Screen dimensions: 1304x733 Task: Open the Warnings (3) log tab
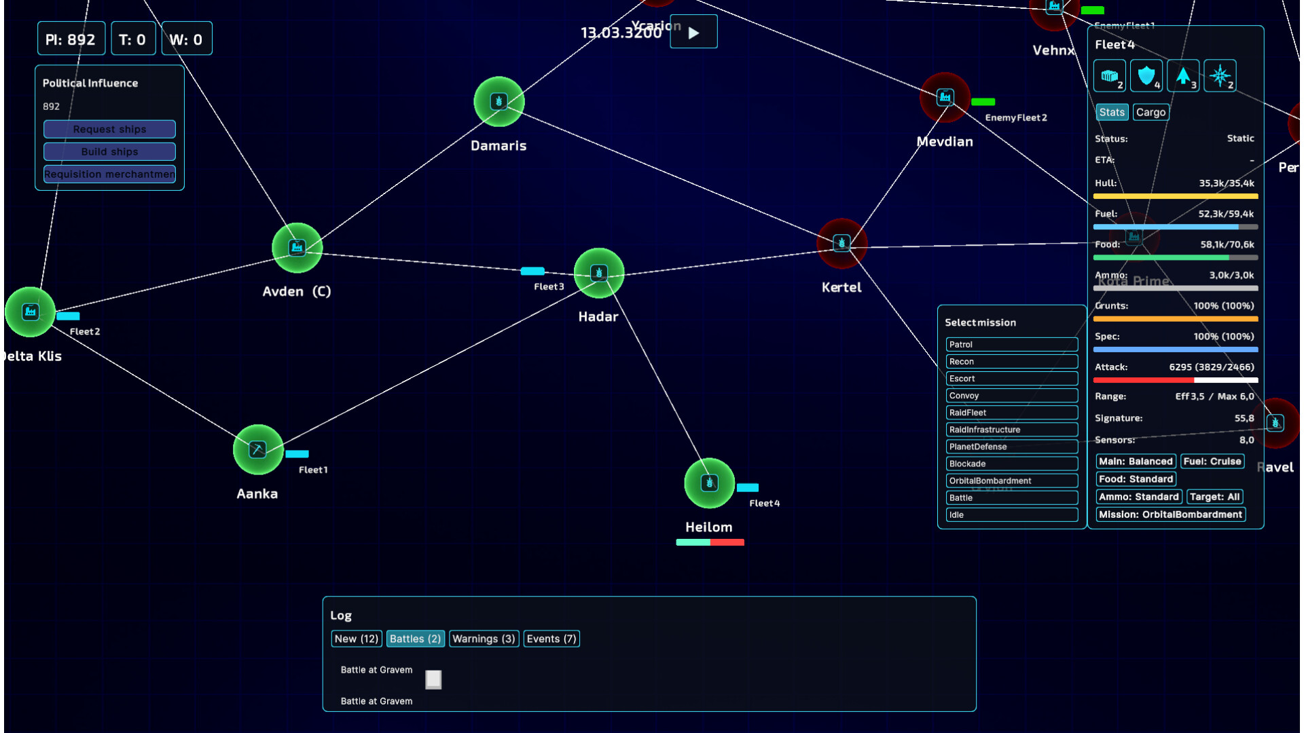[484, 639]
